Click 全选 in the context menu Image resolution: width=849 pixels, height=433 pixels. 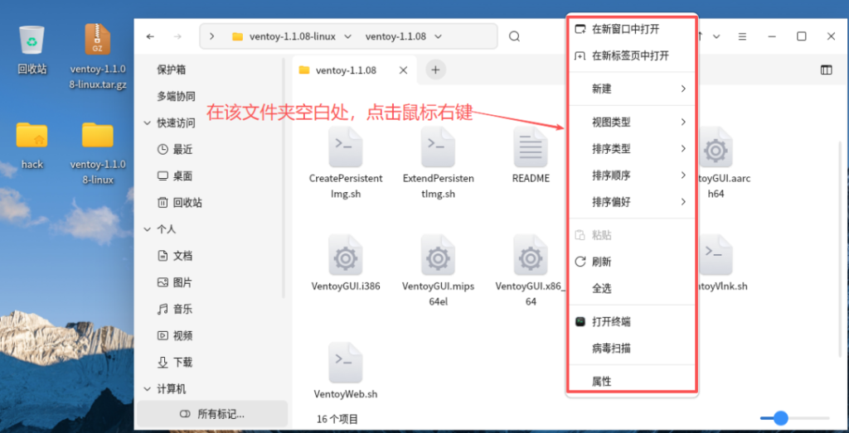pos(631,289)
